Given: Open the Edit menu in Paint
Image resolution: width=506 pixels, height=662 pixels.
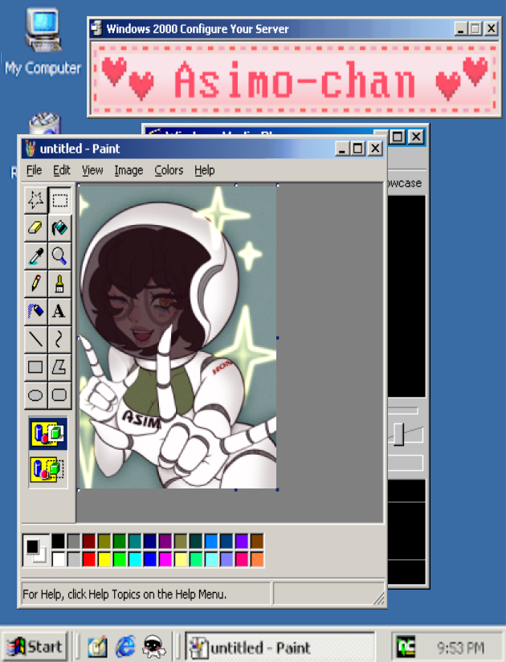Looking at the screenshot, I should [62, 170].
